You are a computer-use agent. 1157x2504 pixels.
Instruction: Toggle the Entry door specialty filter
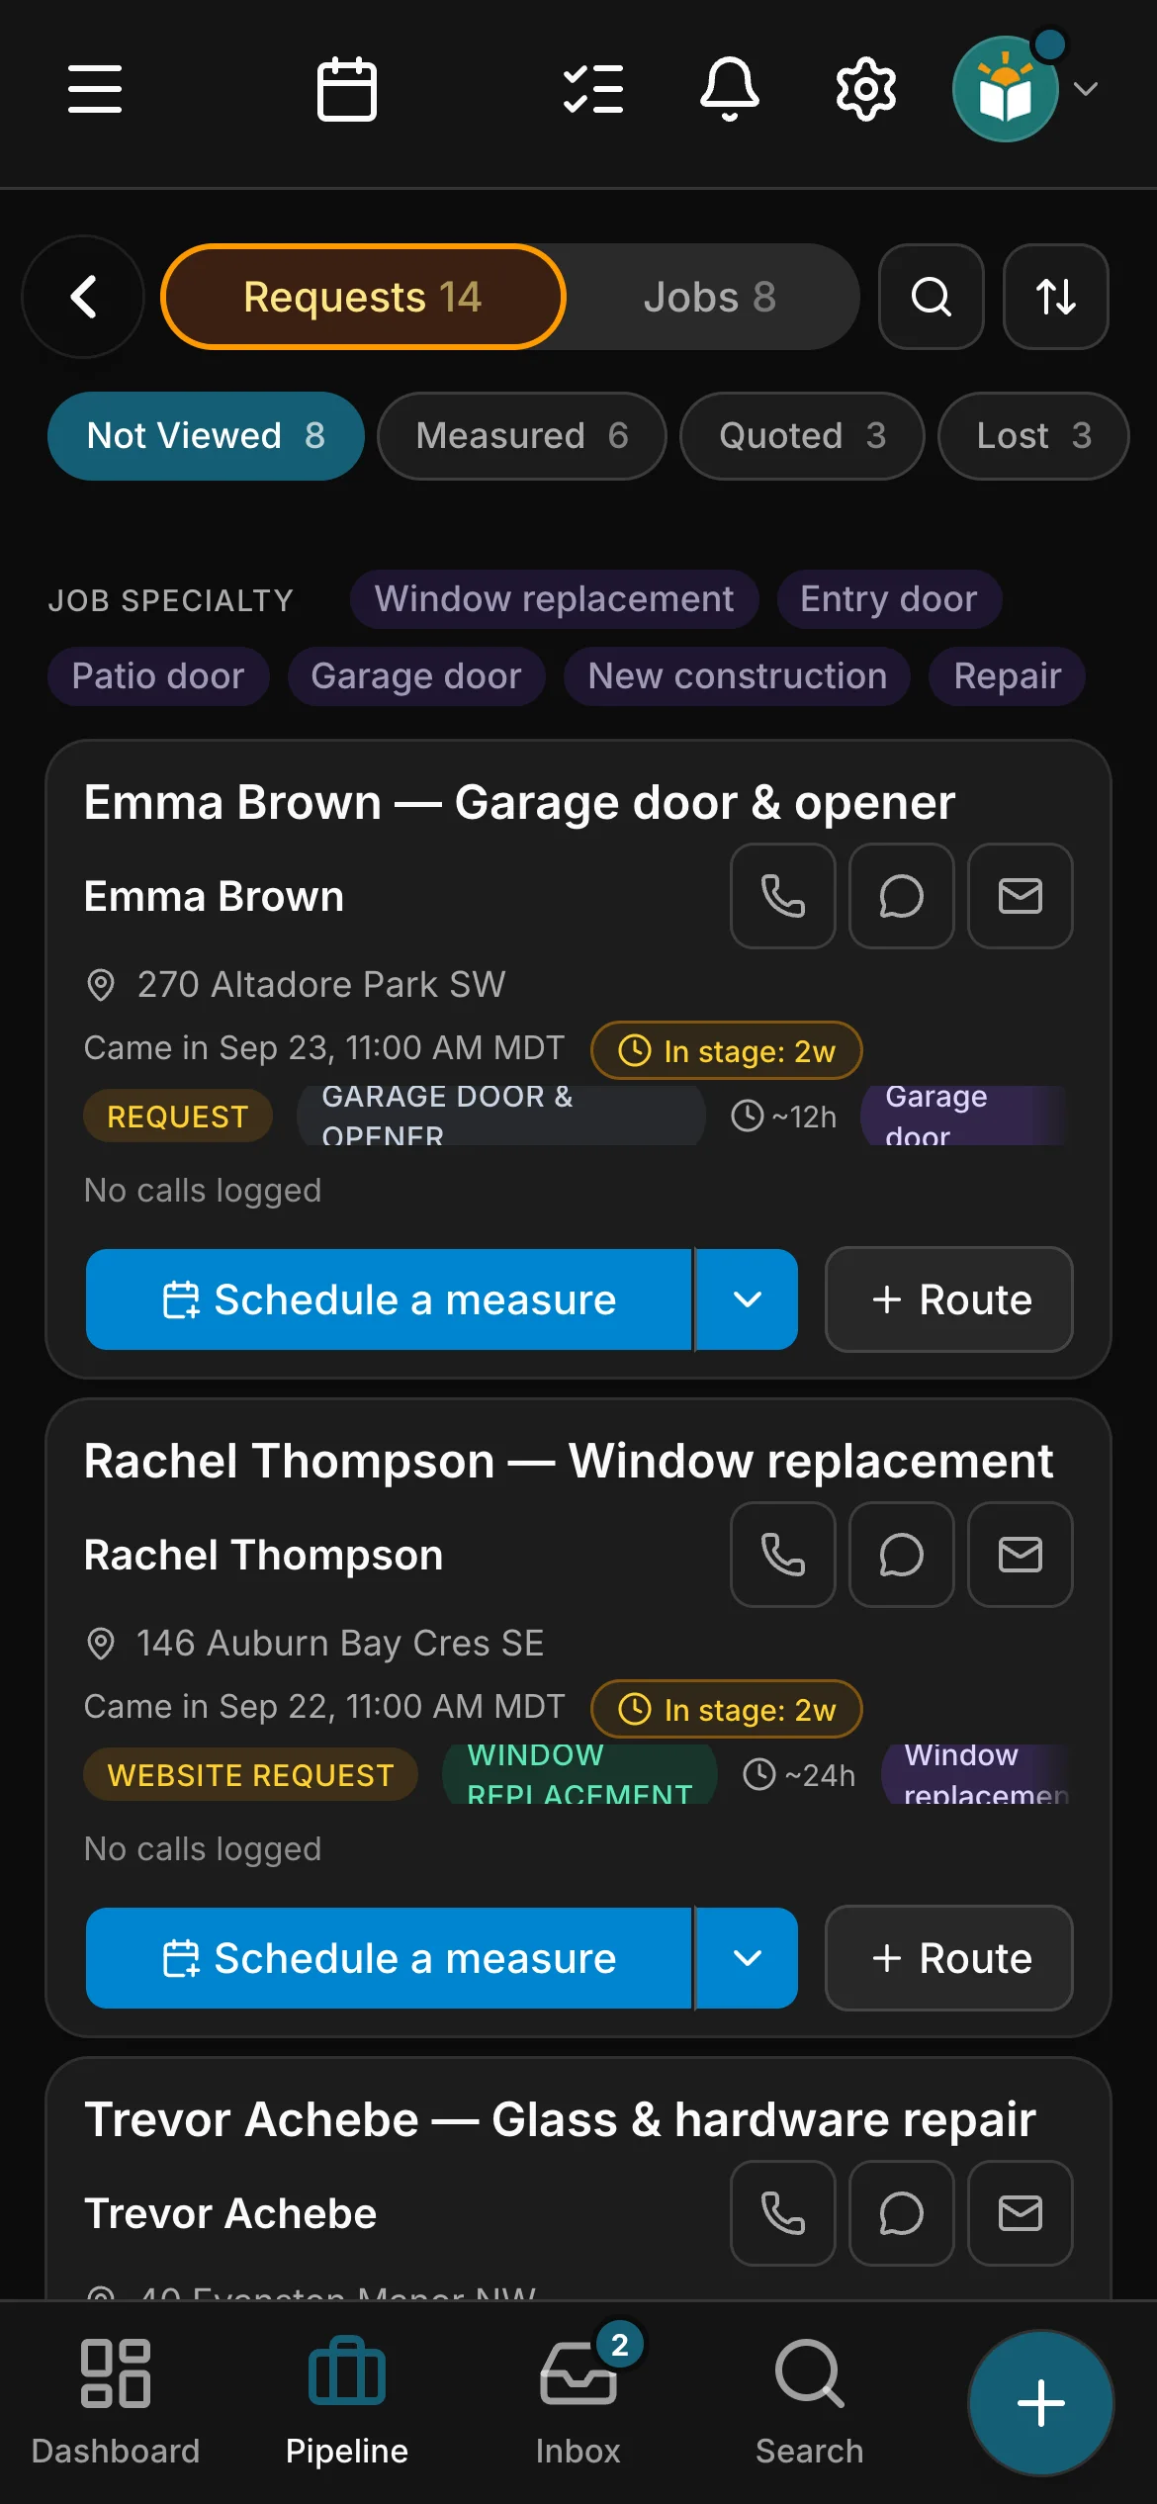click(889, 599)
